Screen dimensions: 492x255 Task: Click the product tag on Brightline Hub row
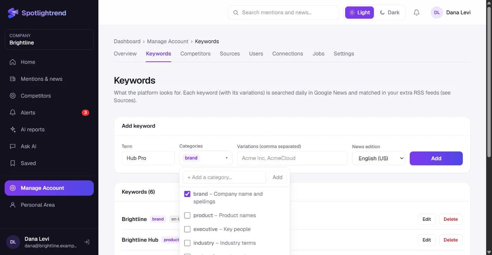171,240
